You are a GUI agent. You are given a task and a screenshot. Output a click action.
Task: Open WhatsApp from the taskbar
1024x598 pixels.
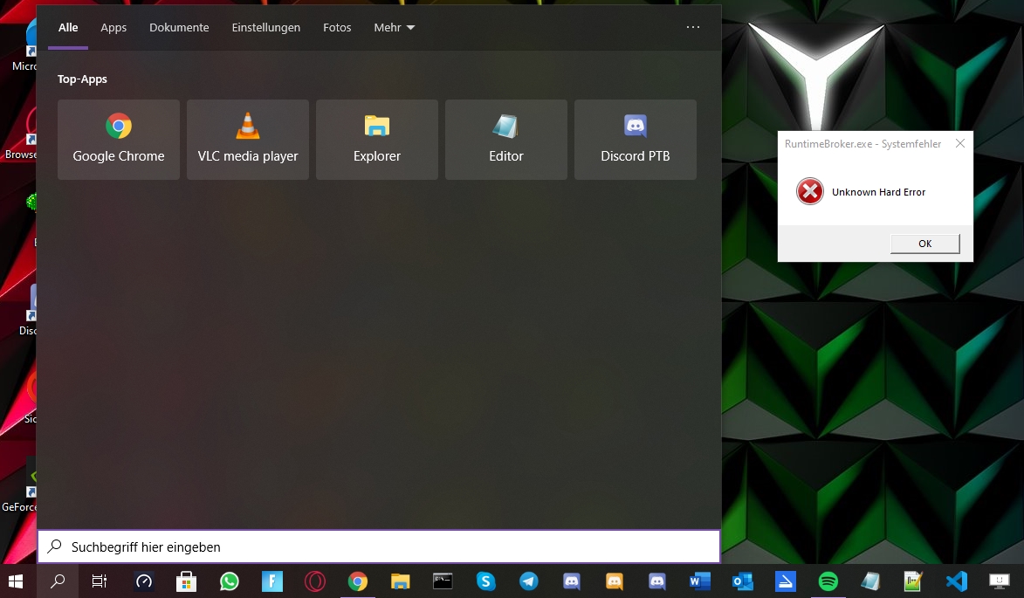click(230, 581)
